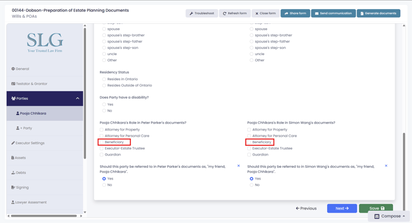This screenshot has width=412, height=223.
Task: Click Send communication button
Action: [333, 13]
